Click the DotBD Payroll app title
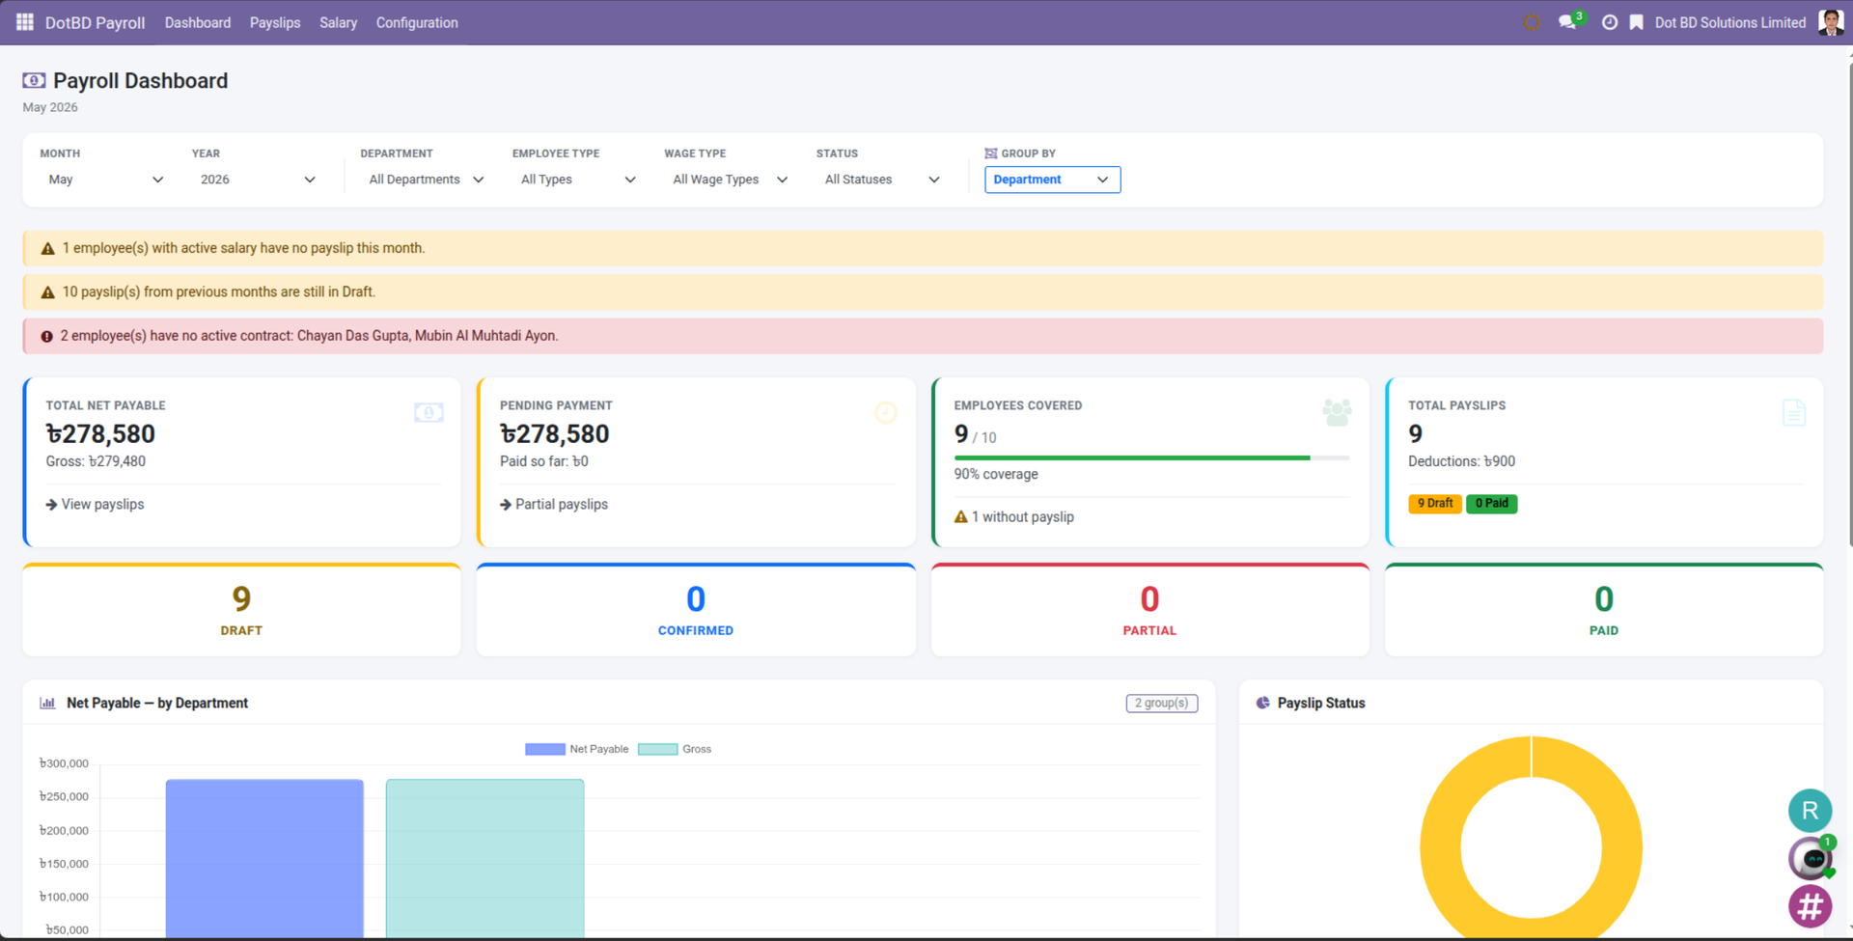Screen dimensions: 1853x941 pyautogui.click(x=95, y=22)
